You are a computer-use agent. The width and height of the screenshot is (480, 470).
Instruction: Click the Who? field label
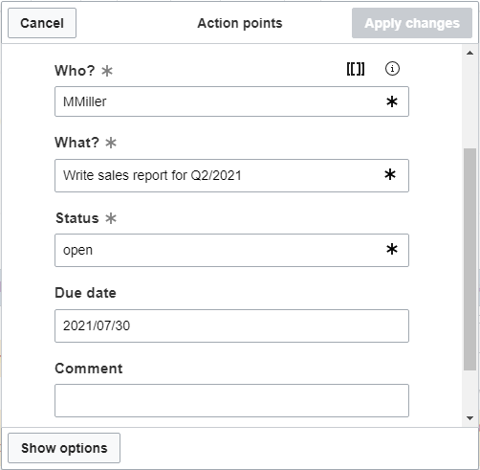(75, 71)
